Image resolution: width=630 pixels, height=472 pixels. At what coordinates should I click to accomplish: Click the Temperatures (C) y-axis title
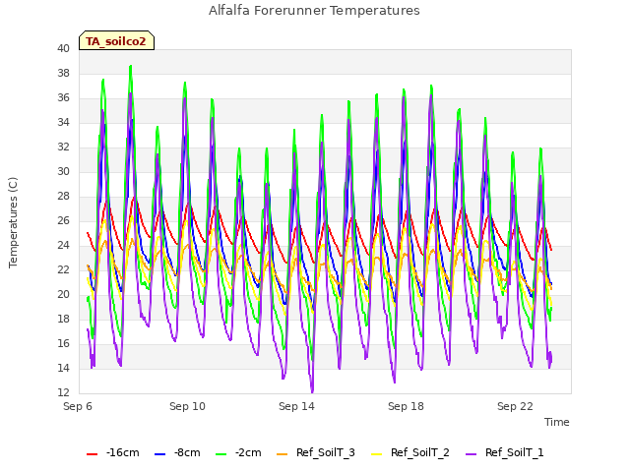[x=13, y=222]
